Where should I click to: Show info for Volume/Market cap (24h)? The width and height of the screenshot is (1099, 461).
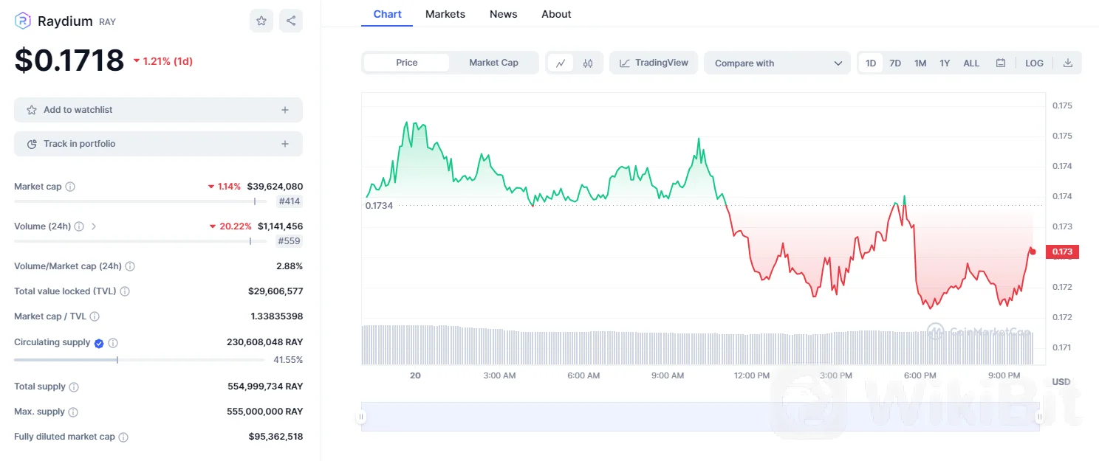click(x=130, y=266)
